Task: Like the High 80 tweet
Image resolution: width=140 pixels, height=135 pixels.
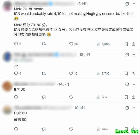Action: (71, 129)
